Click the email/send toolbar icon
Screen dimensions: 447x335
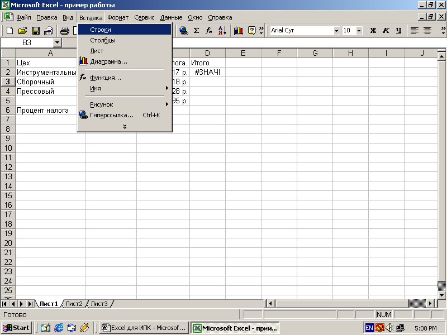coord(49,31)
